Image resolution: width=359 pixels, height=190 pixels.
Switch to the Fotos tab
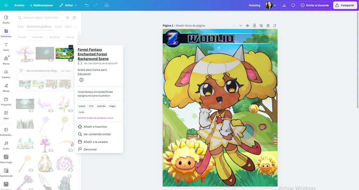tap(58, 27)
